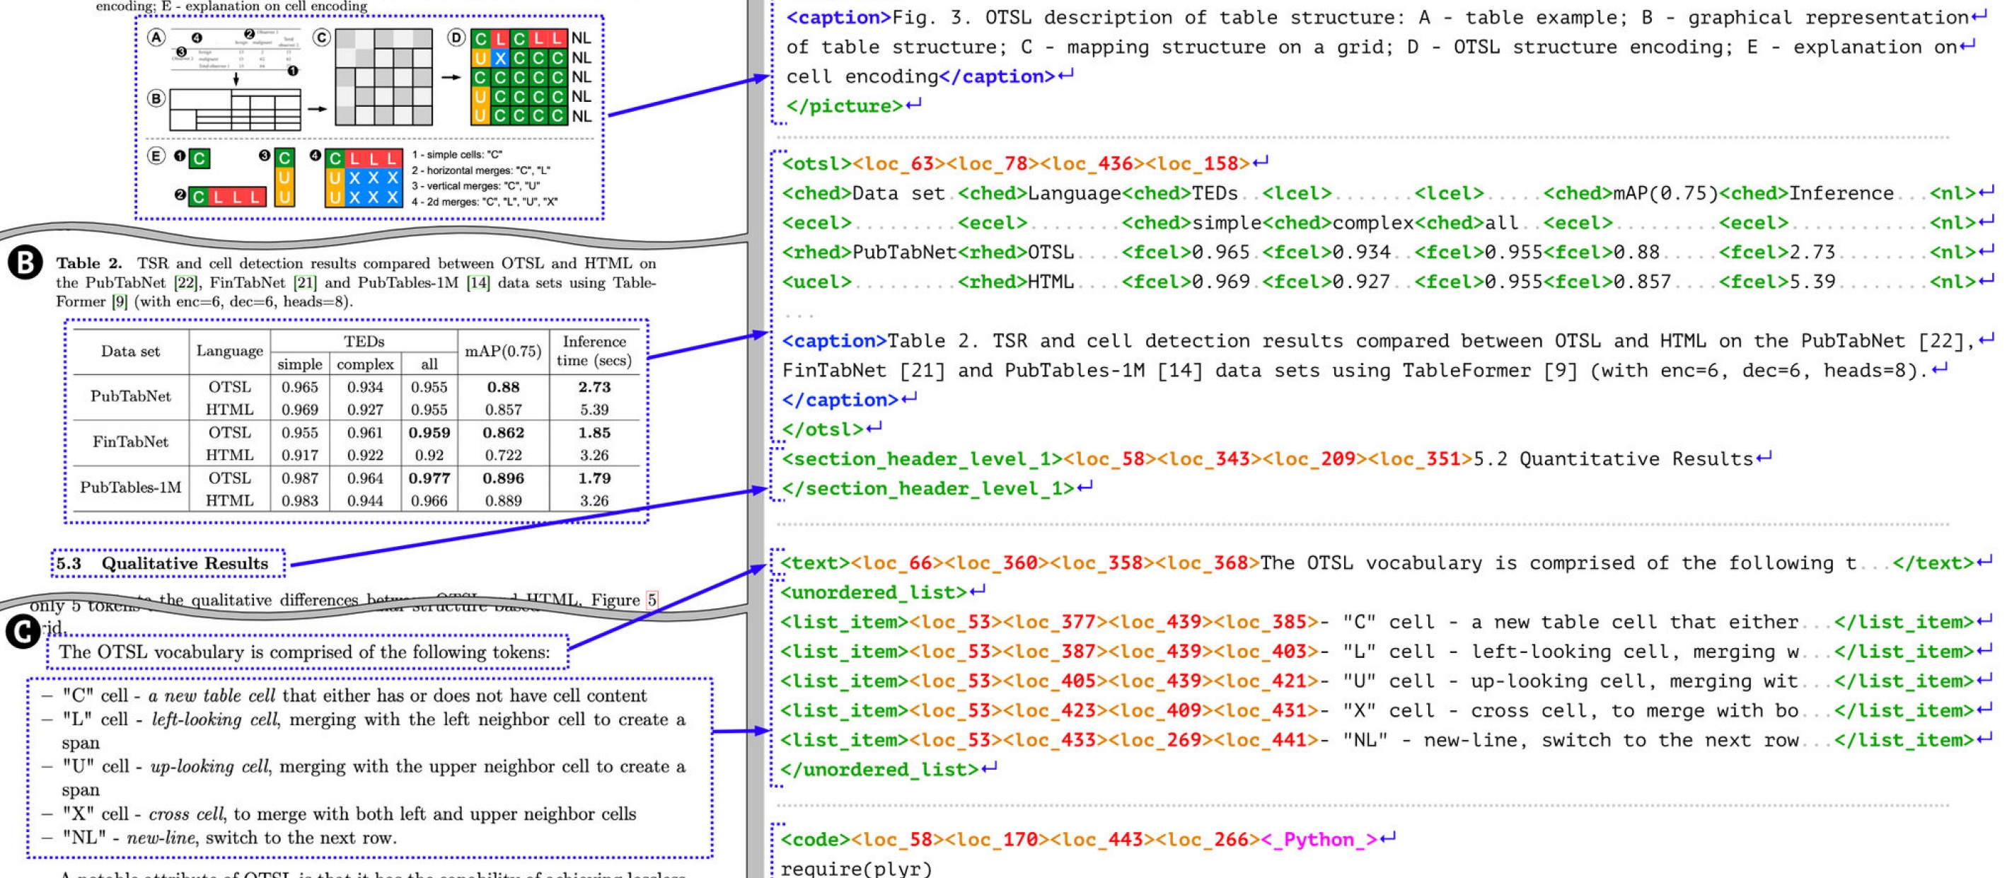Click the bold 0.862 table cell

pos(503,432)
